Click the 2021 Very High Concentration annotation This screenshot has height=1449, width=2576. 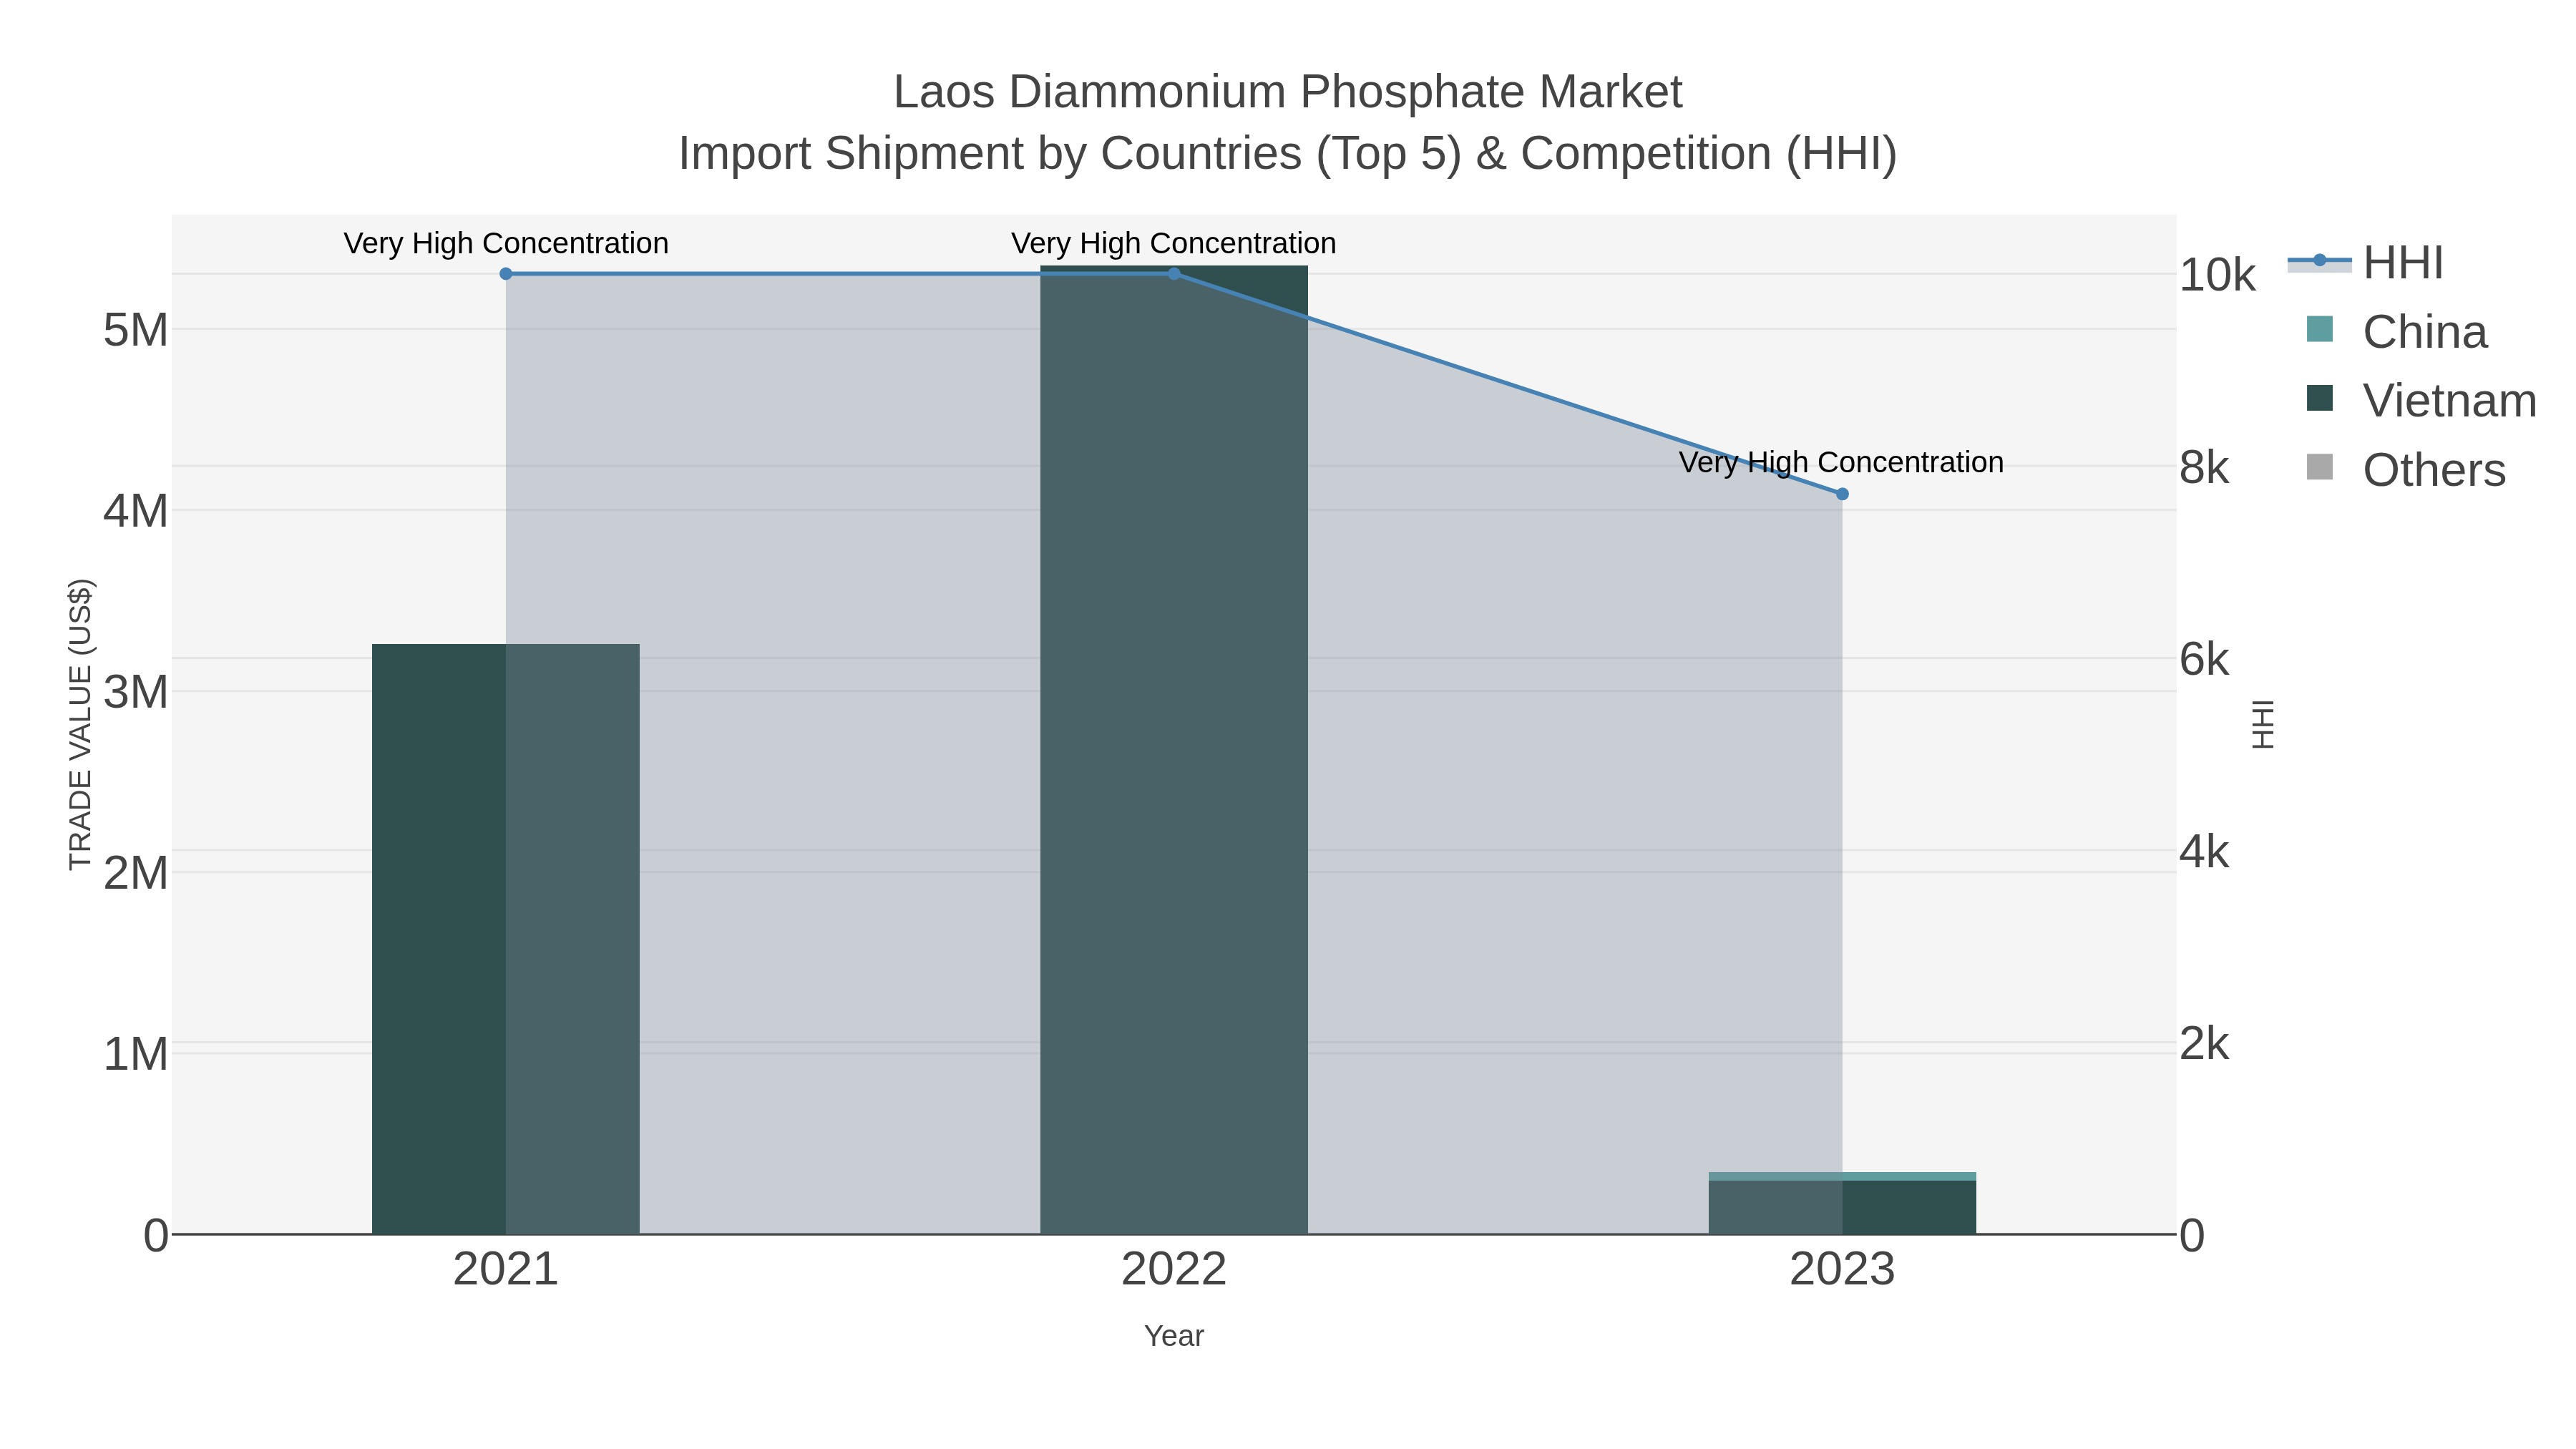pyautogui.click(x=506, y=243)
